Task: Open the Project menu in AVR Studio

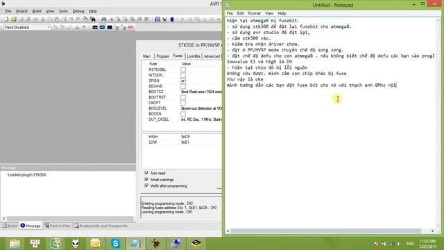Action: point(22,11)
